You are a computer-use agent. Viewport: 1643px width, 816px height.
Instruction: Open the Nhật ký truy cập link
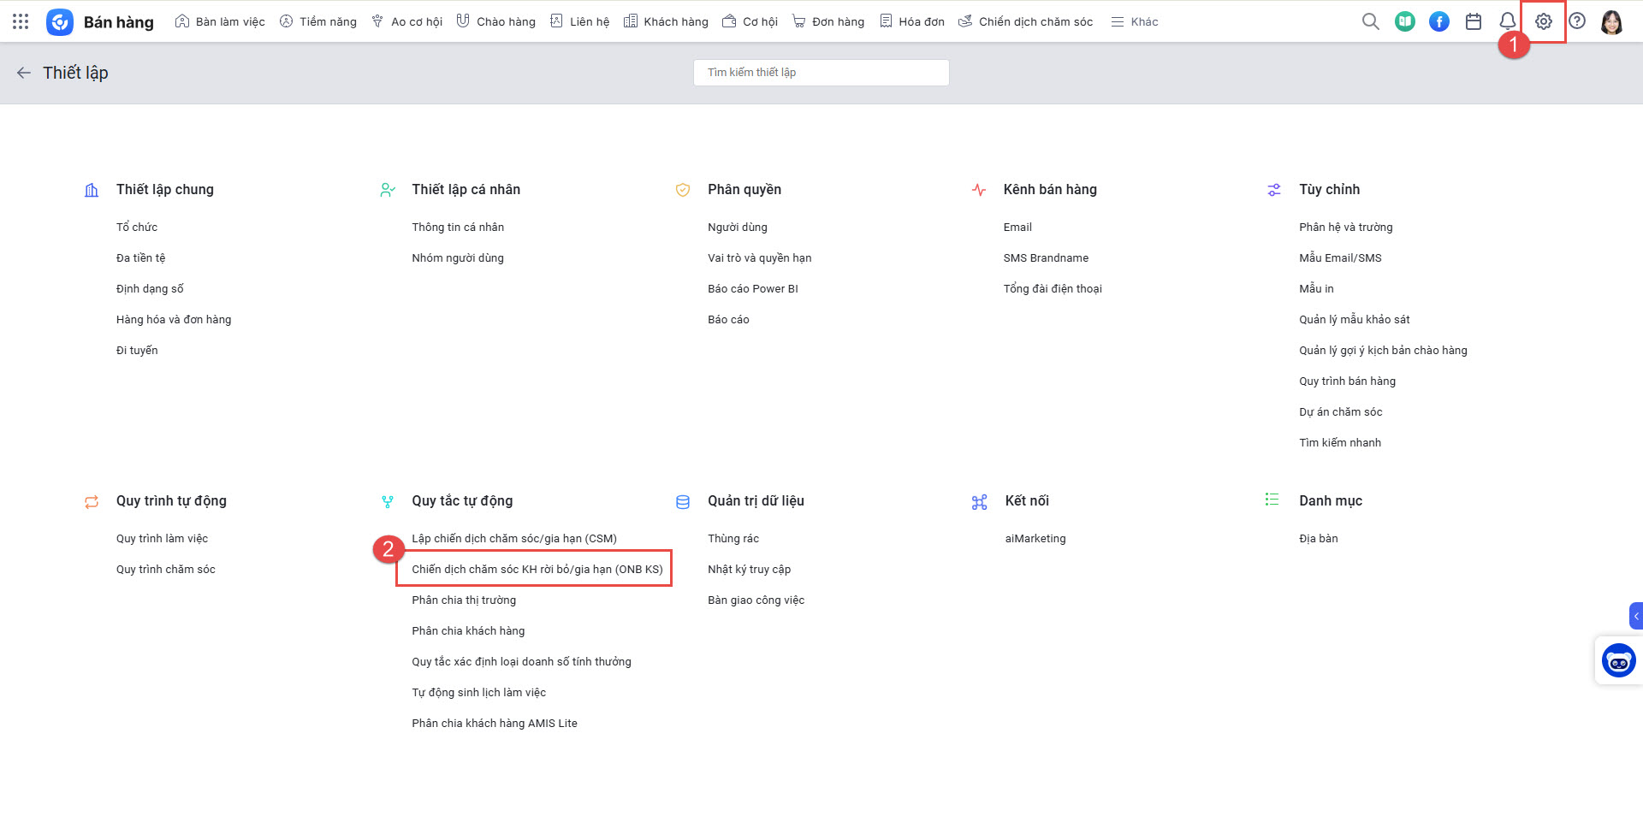click(x=749, y=569)
